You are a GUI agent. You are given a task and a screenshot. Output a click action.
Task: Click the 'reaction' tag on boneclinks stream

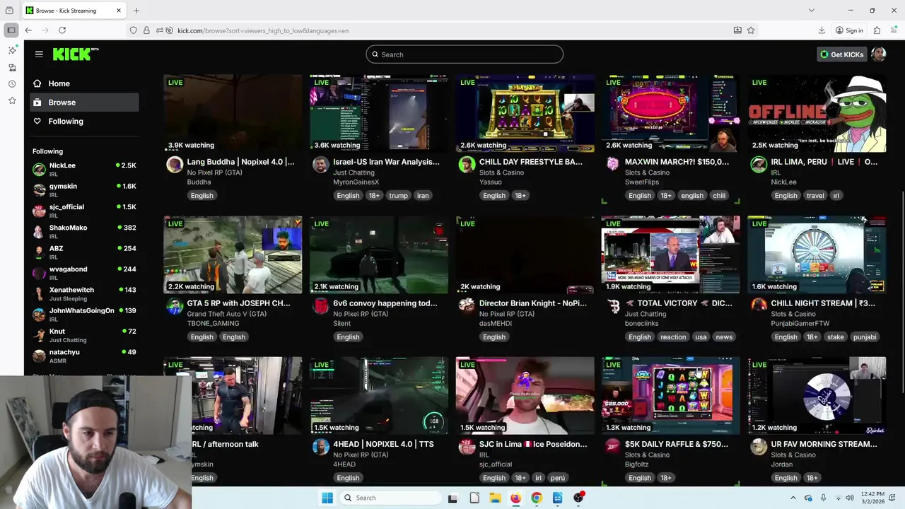click(673, 337)
